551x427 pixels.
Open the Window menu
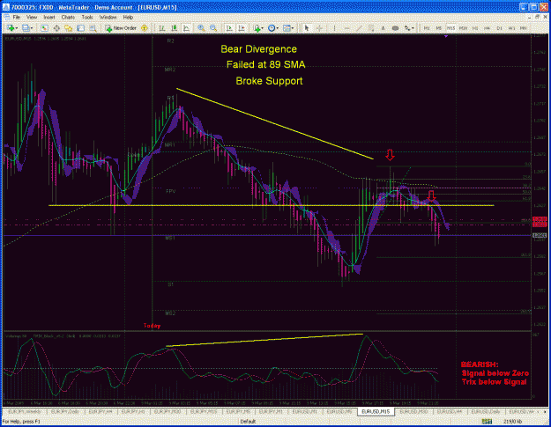click(108, 17)
